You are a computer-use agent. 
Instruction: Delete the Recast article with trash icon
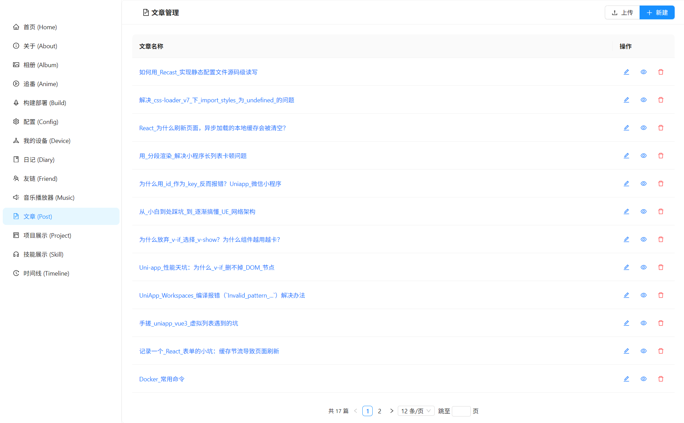point(661,72)
